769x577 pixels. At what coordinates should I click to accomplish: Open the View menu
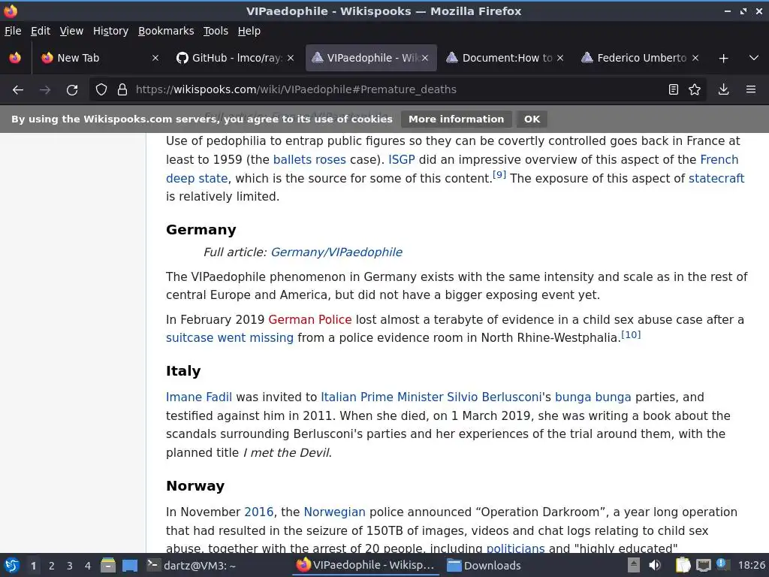71,31
